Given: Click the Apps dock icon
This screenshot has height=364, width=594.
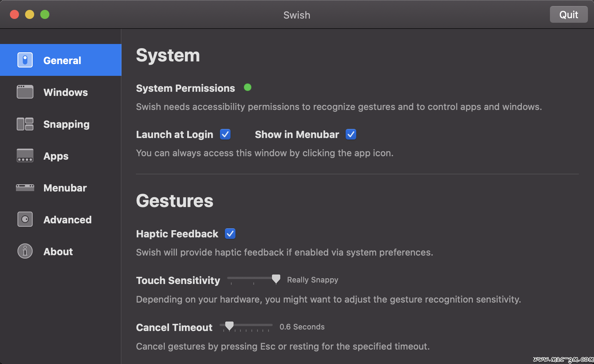Looking at the screenshot, I should tap(25, 155).
